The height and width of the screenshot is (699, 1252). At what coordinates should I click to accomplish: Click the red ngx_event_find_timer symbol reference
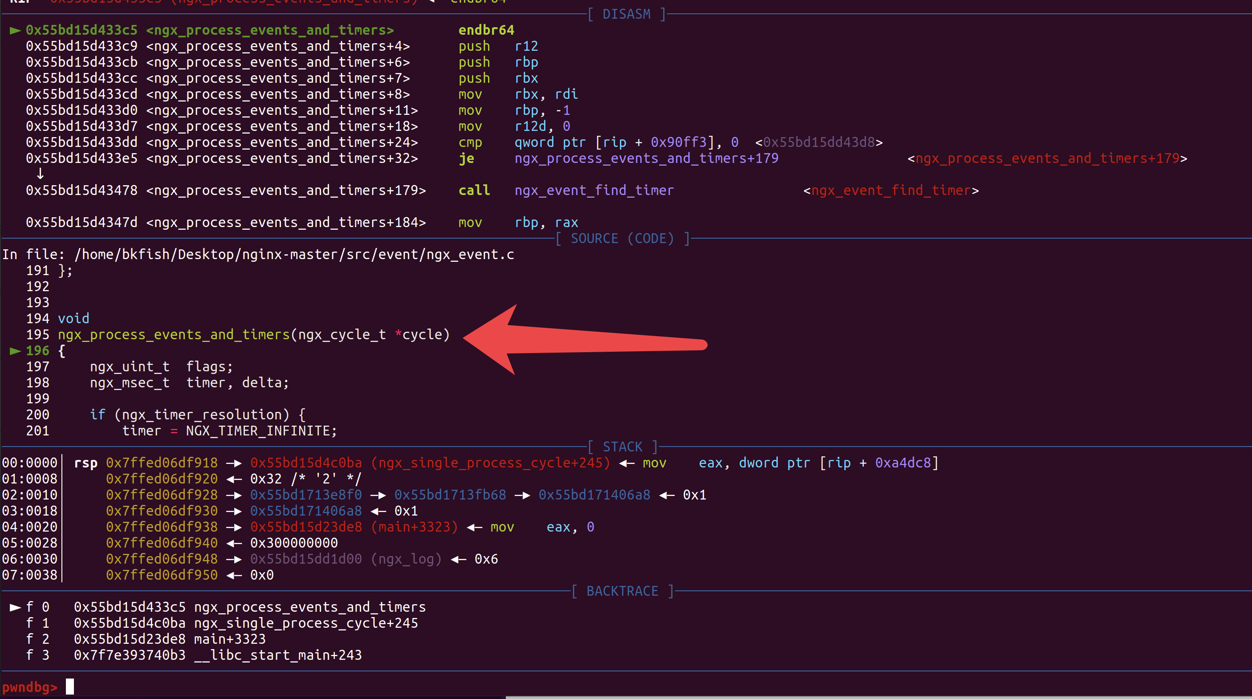890,191
